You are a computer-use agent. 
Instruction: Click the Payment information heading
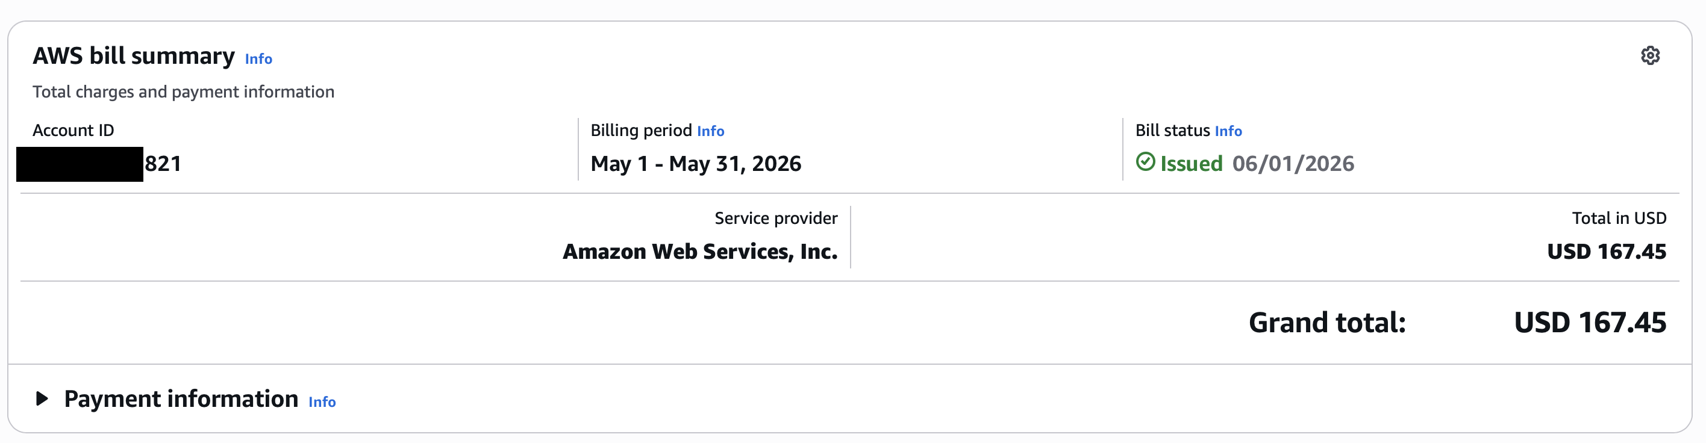coord(181,399)
